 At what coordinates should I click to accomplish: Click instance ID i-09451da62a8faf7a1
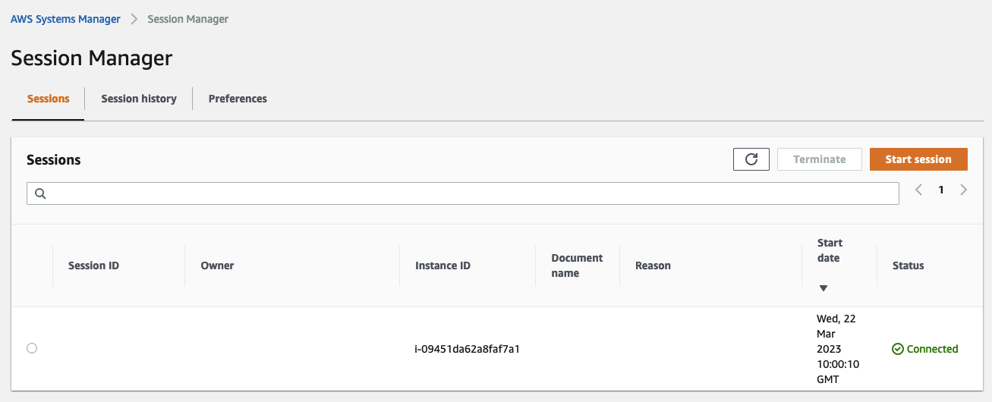point(467,349)
